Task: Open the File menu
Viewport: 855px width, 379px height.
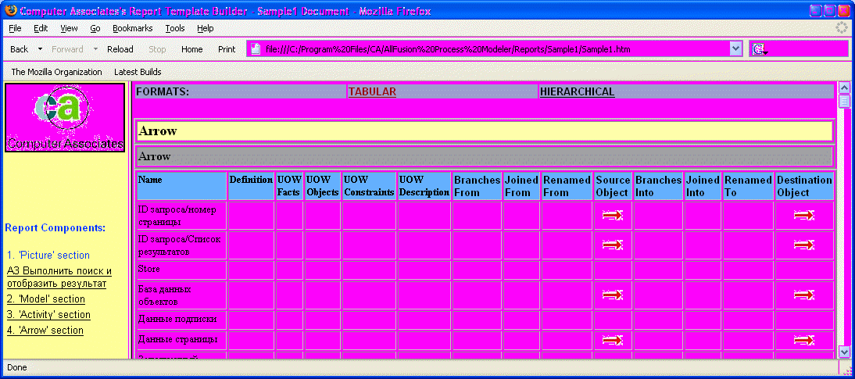Action: (x=16, y=28)
